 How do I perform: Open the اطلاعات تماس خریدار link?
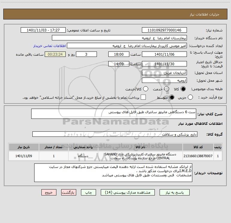(49, 46)
